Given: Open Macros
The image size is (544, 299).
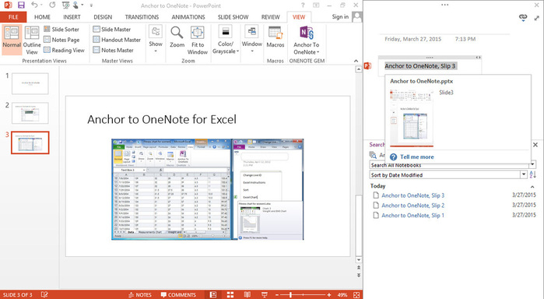Looking at the screenshot, I should tap(276, 37).
